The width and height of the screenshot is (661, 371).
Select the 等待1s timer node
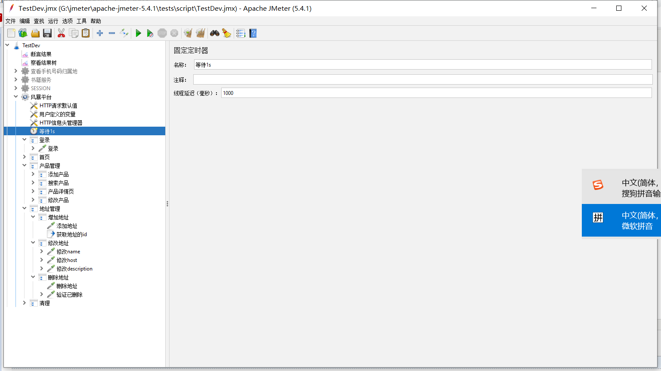(x=47, y=131)
